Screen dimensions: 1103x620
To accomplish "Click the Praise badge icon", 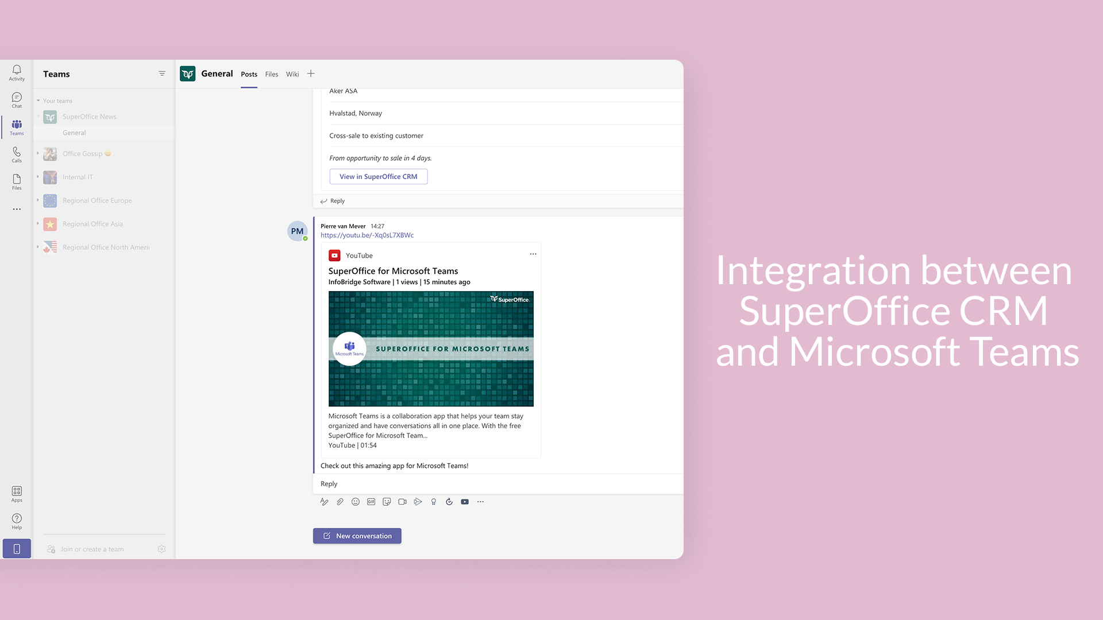I will click(434, 502).
